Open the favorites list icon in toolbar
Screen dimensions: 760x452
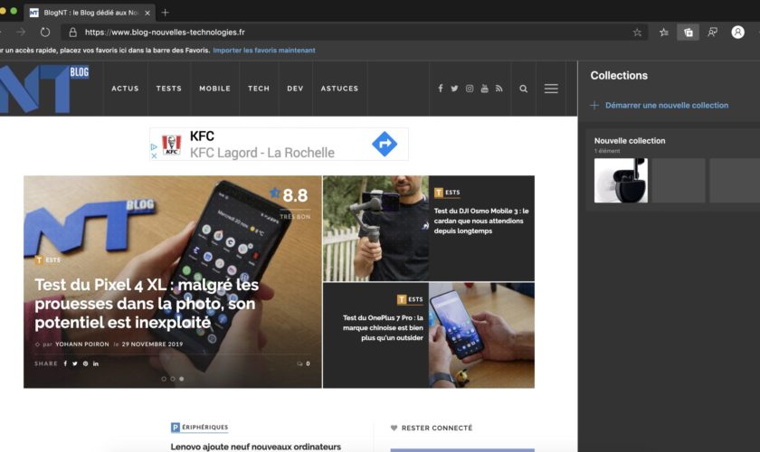[x=664, y=32]
